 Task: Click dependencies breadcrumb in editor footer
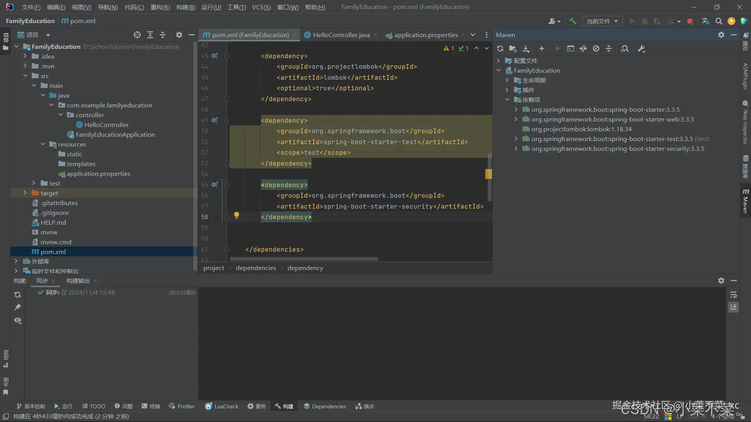click(256, 268)
